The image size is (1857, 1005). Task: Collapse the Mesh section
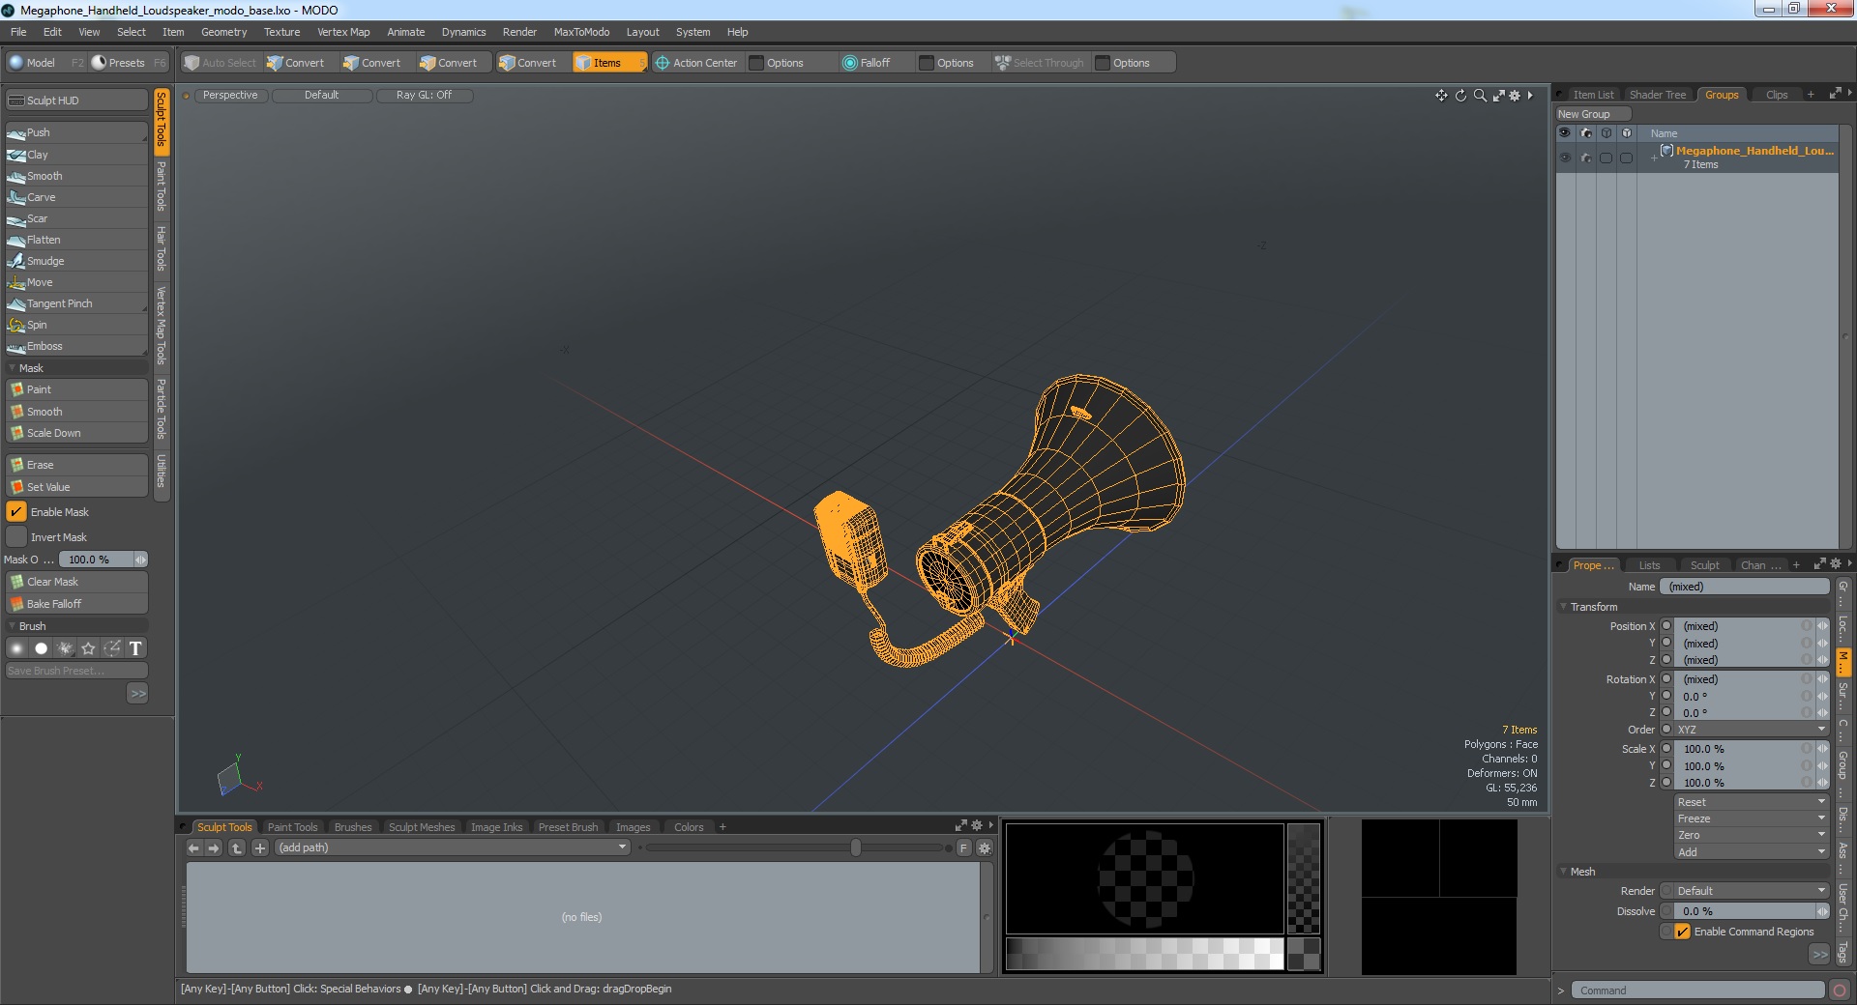1564,872
